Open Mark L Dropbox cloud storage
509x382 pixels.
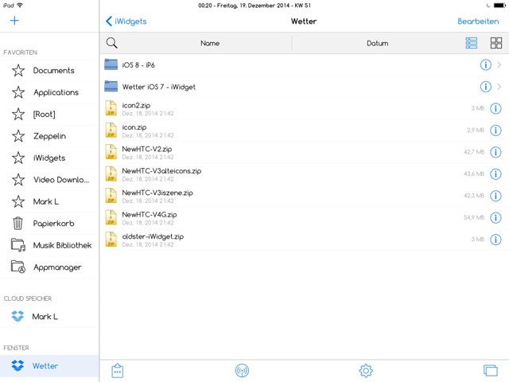45,317
